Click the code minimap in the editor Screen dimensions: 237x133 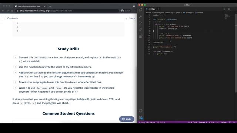pos(227,16)
